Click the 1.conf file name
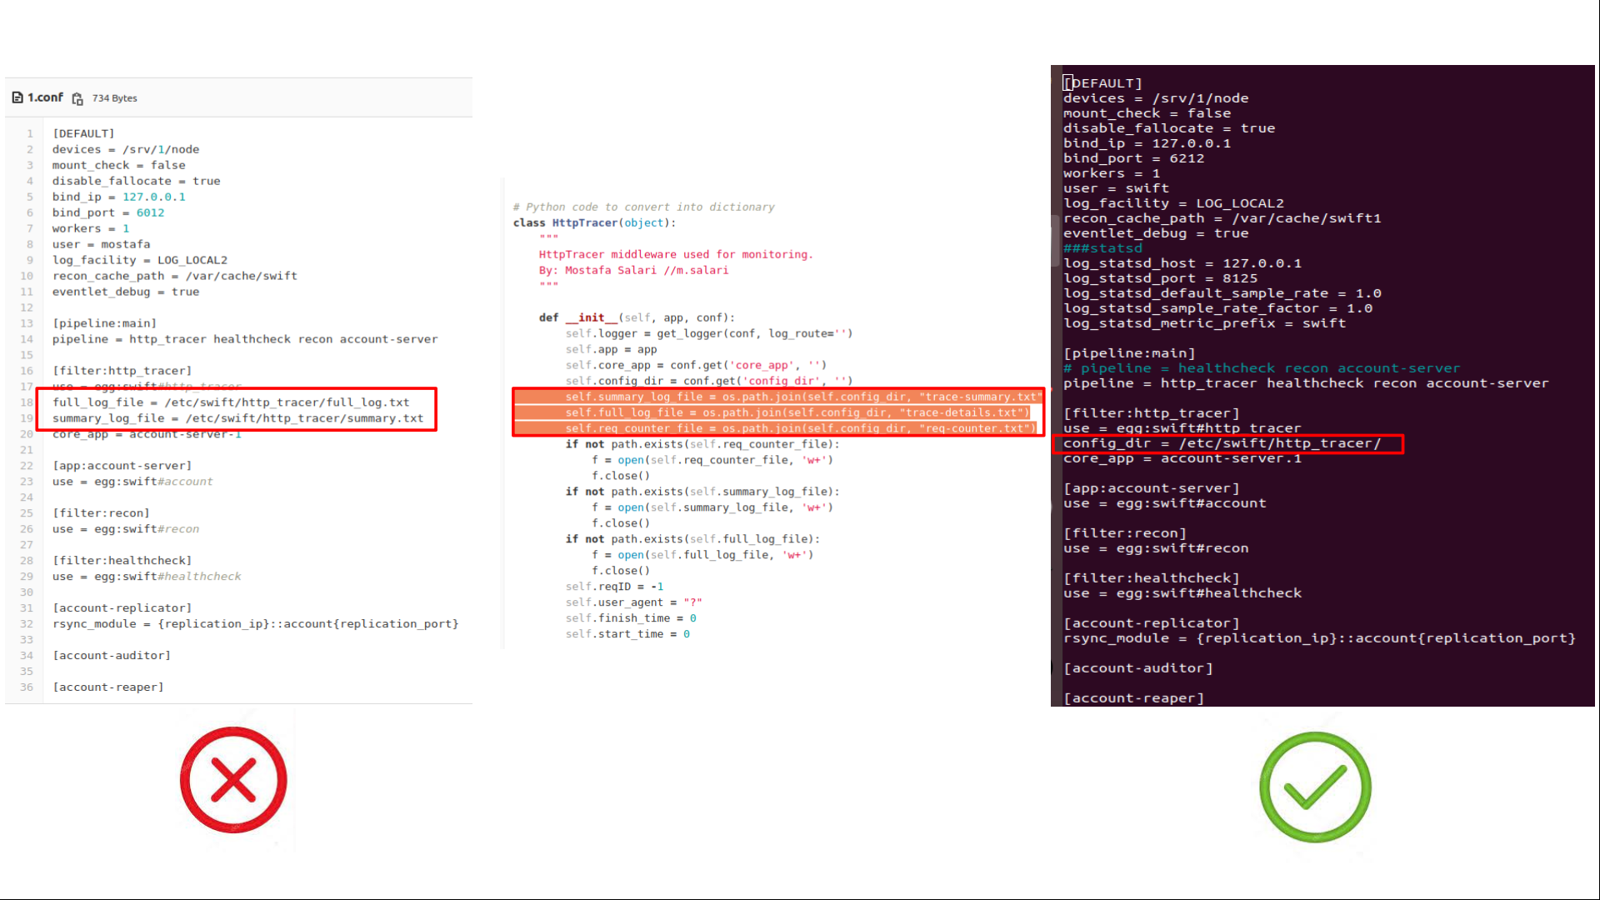The image size is (1600, 900). click(45, 97)
